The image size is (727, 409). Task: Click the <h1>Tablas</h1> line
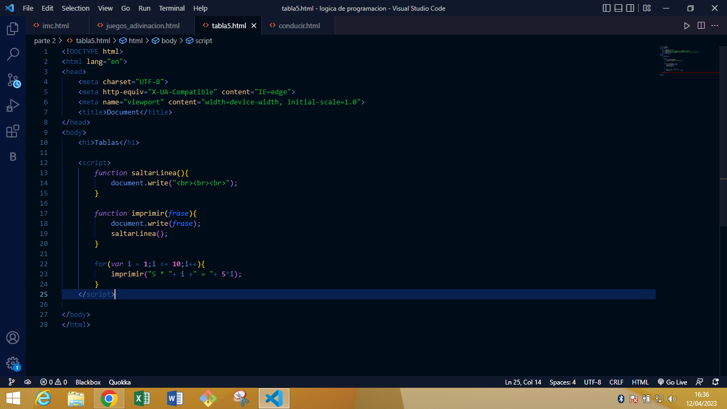click(109, 143)
